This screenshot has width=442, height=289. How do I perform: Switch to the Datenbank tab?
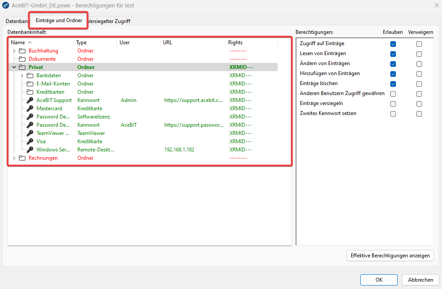[x=17, y=21]
